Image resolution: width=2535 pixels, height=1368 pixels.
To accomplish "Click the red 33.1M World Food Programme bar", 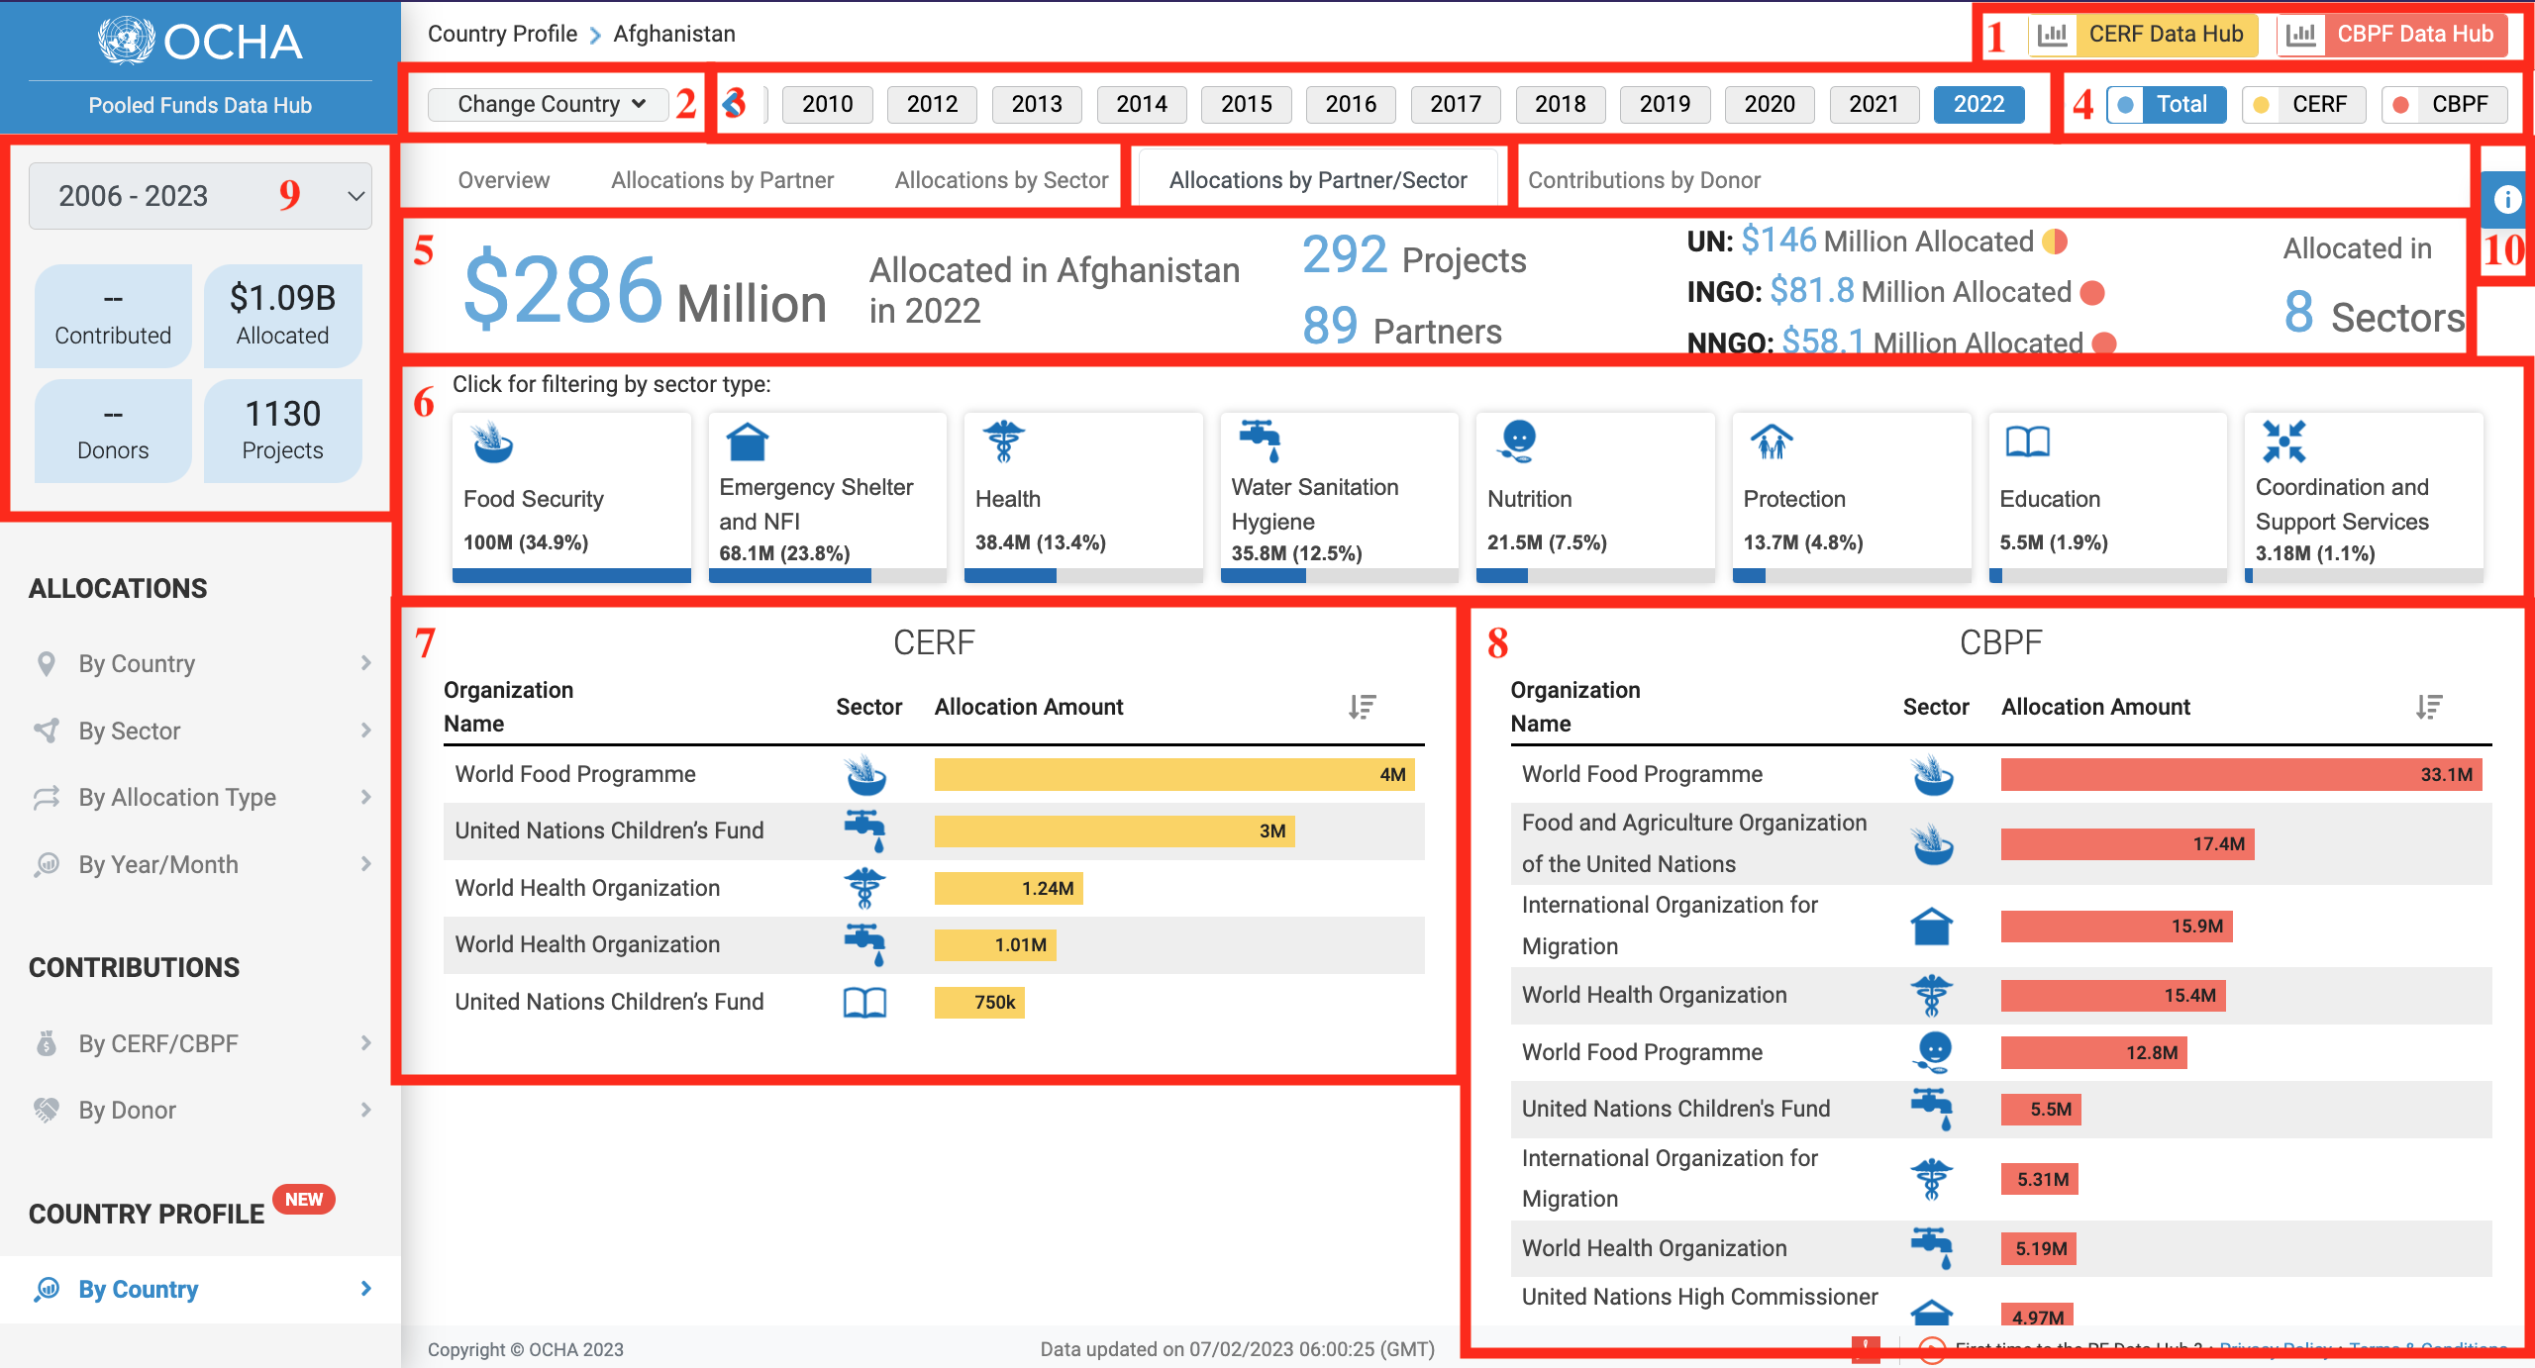I will (2241, 775).
